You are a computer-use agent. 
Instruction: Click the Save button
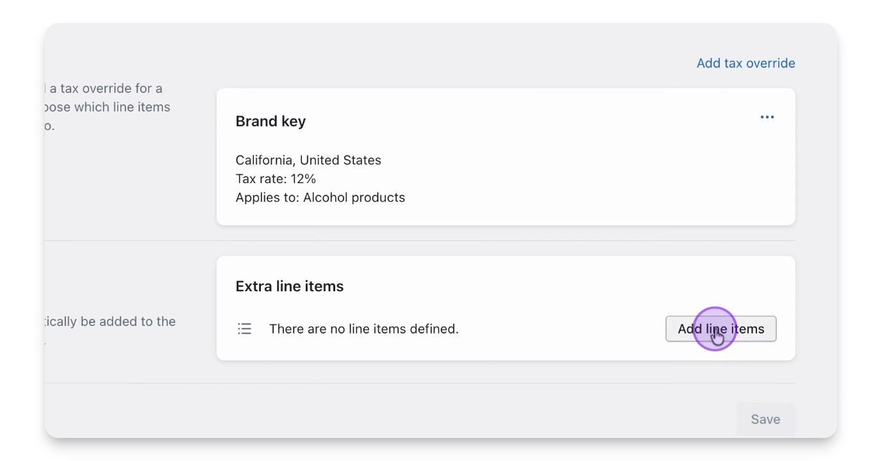765,419
